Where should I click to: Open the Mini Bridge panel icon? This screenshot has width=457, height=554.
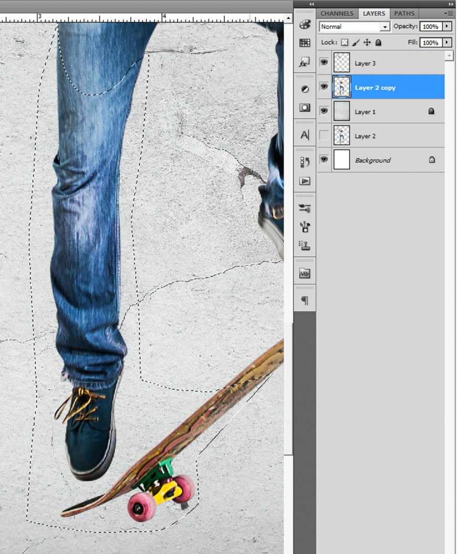point(305,273)
